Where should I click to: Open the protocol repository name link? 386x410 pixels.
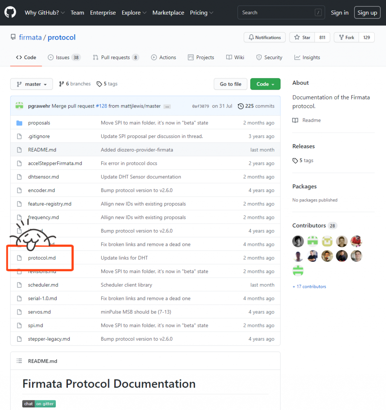click(x=61, y=37)
